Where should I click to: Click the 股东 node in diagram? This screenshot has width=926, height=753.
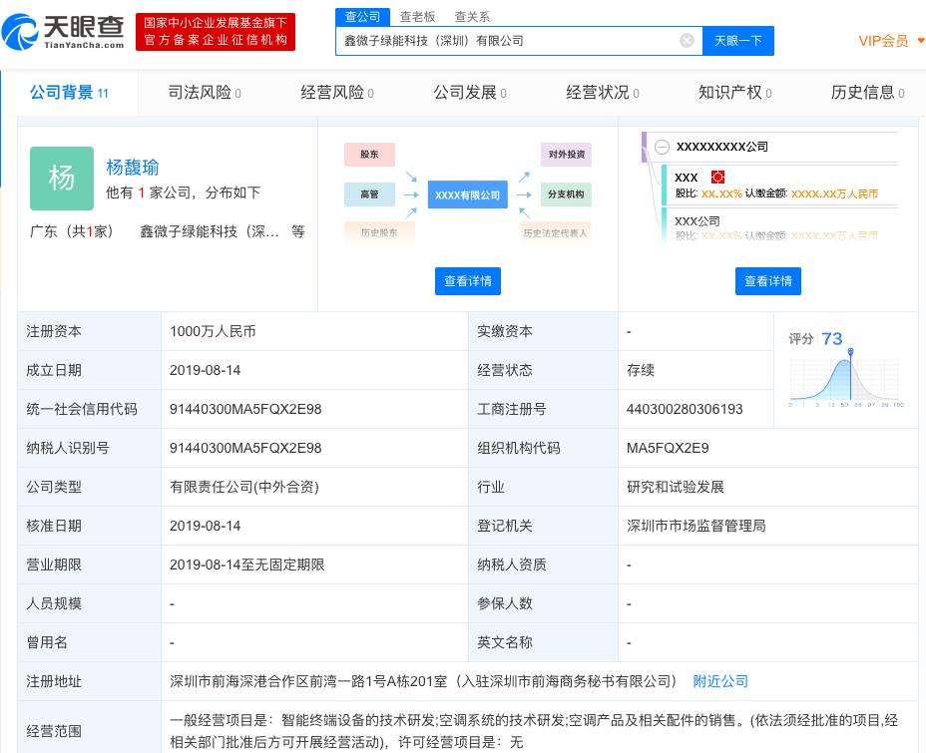point(369,154)
